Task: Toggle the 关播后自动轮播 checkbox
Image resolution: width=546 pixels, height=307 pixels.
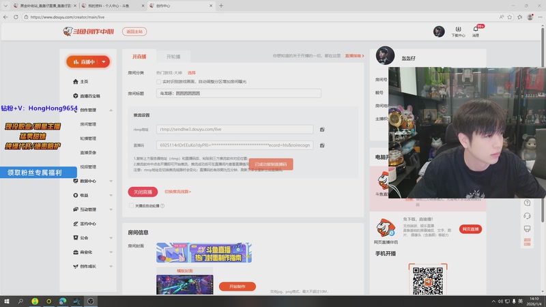Action: [131, 206]
